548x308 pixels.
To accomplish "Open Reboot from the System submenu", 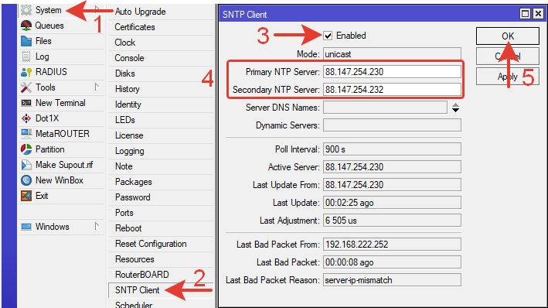I will point(128,228).
